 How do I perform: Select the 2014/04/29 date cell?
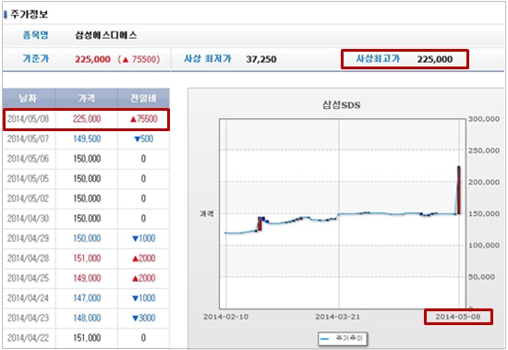point(29,238)
